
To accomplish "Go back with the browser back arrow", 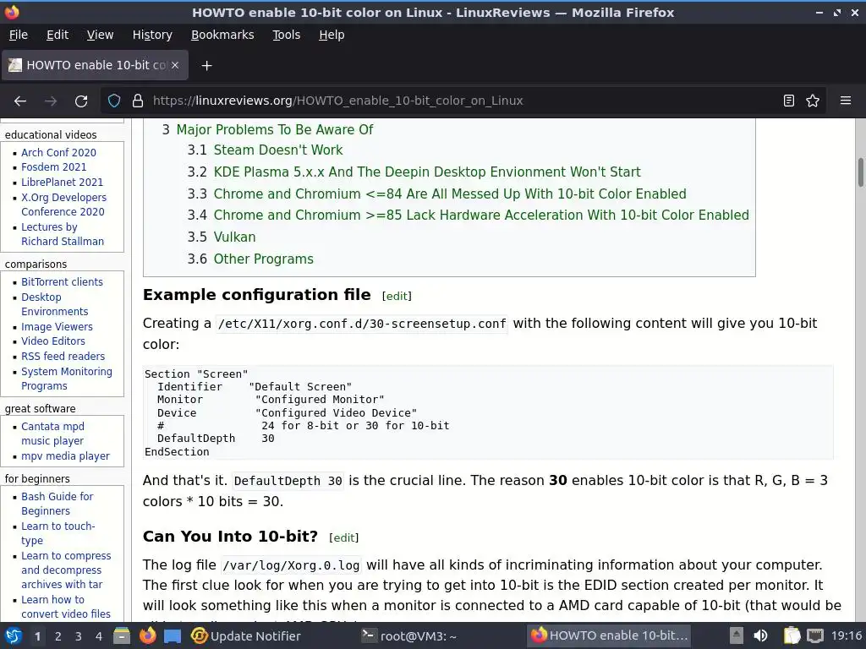I will (x=20, y=101).
